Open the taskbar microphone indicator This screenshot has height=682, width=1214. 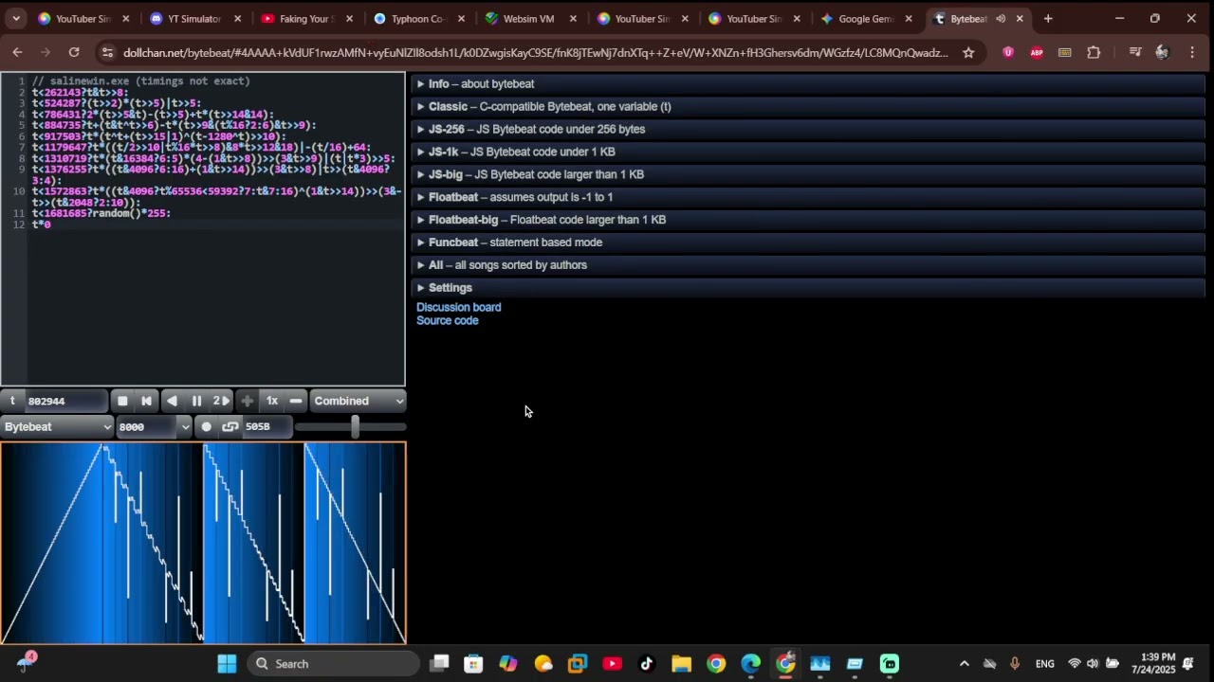pos(1015,664)
